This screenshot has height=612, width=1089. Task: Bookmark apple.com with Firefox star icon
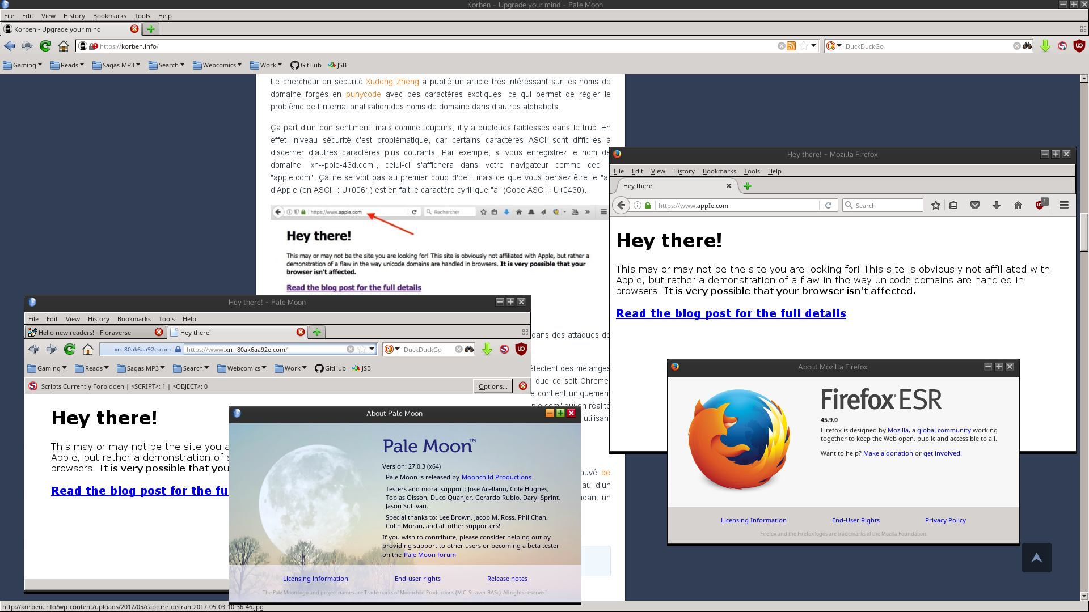[935, 205]
